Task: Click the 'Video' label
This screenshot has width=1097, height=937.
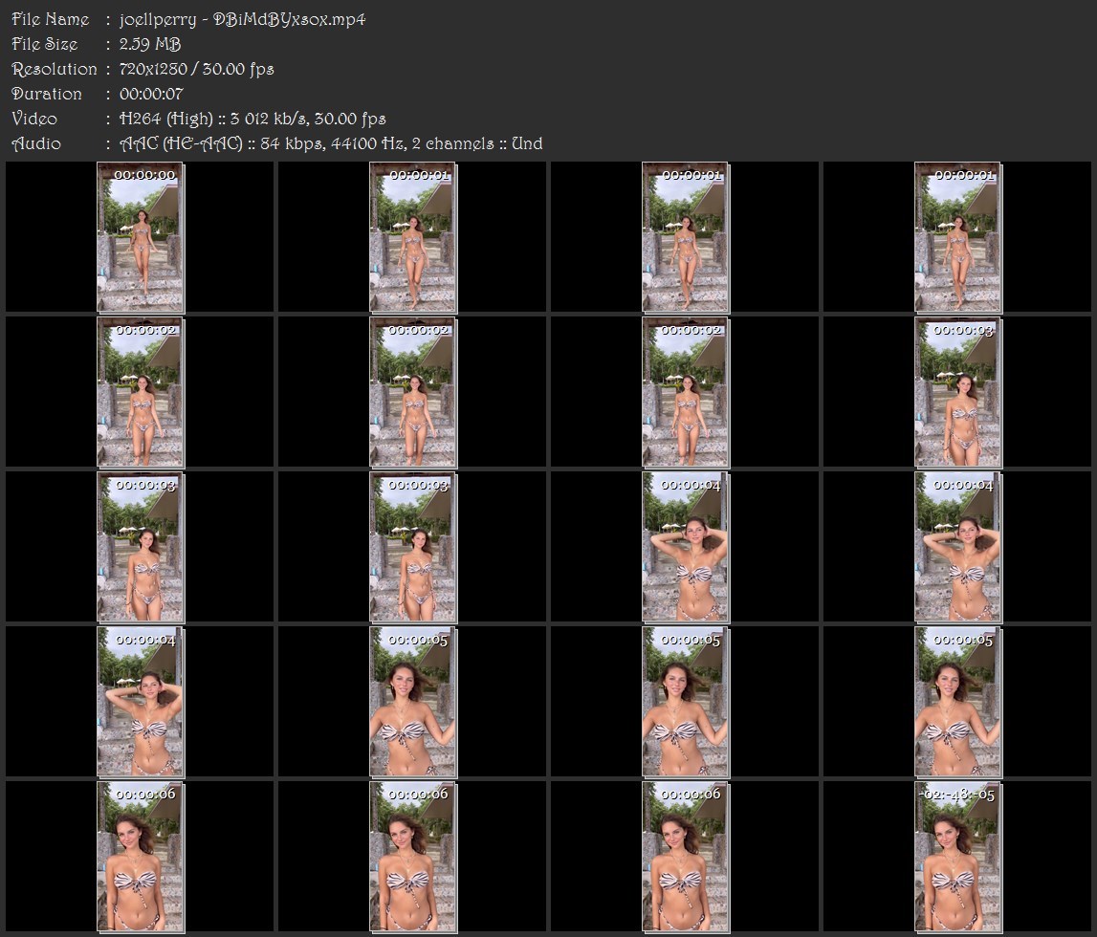Action: (34, 119)
